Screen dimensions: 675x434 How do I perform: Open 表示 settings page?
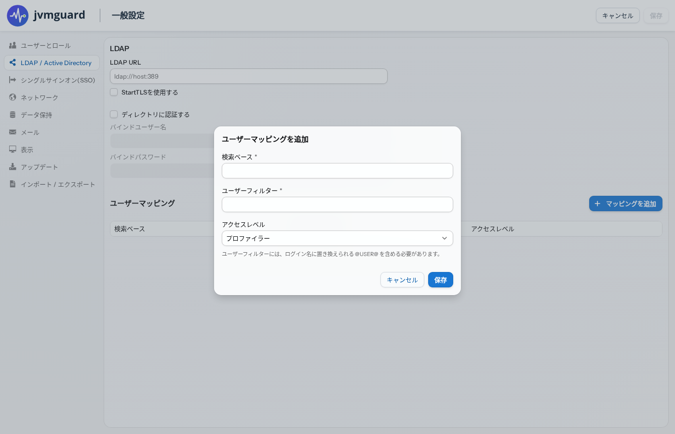pyautogui.click(x=52, y=149)
